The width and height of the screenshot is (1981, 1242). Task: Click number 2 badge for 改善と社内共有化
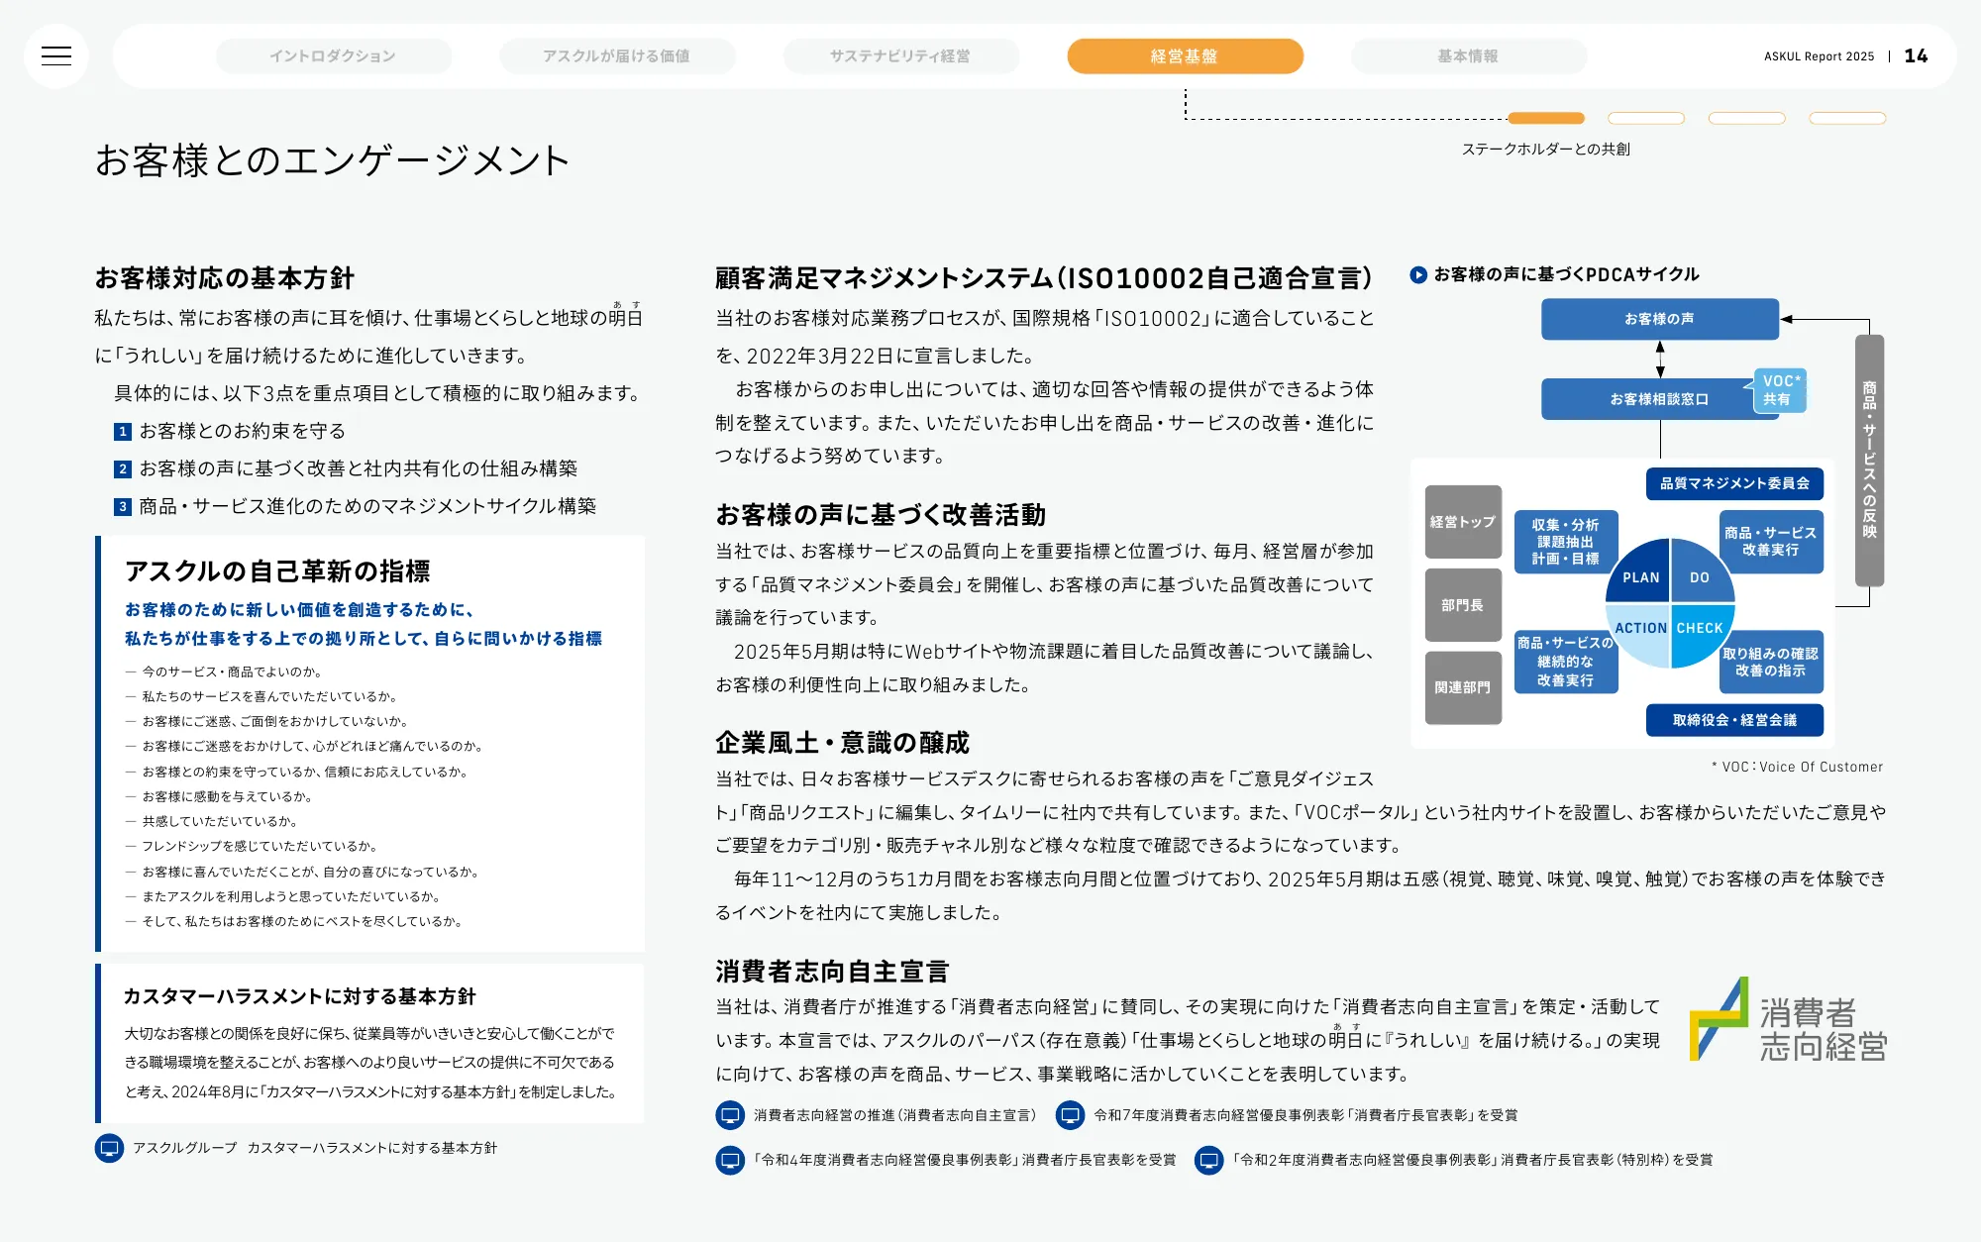pos(123,469)
